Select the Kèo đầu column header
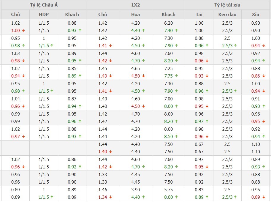 point(227,14)
